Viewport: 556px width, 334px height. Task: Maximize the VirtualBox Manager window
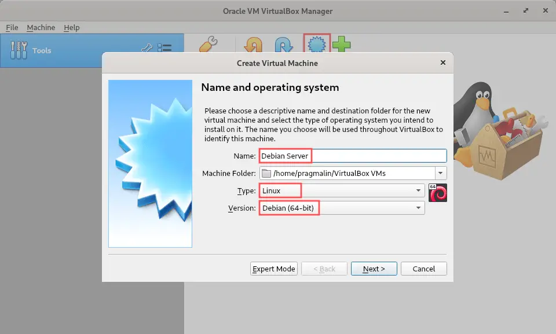526,10
